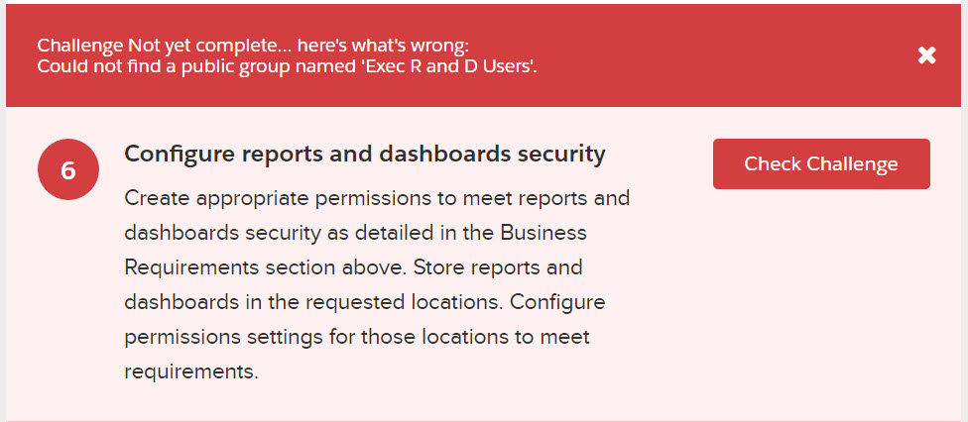The image size is (968, 422).
Task: Click the 'Requirements section above' text line
Action: coord(353,267)
